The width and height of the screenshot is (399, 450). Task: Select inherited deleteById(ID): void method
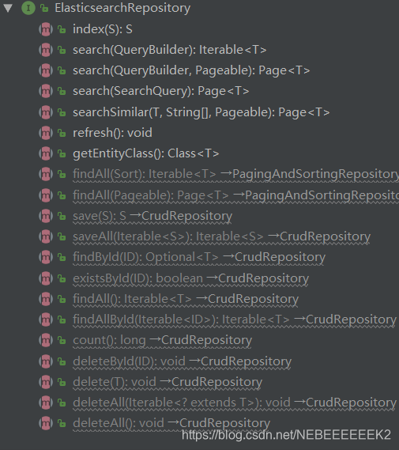[182, 361]
